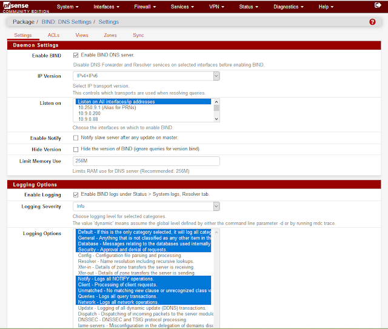Click the Limit Memory Use field
Viewport: 388px width, 329px height.
tap(145, 161)
